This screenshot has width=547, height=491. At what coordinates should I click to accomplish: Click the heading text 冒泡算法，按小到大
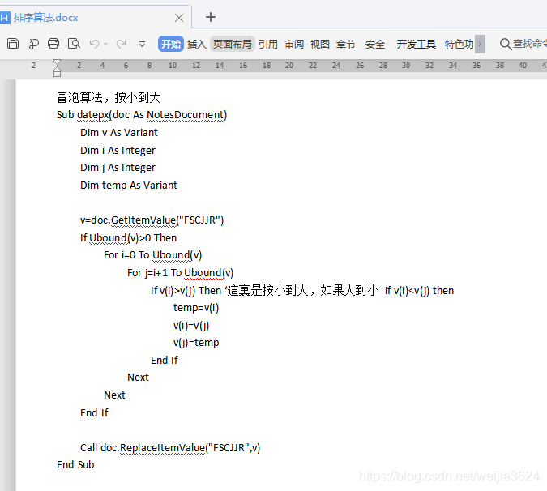point(109,98)
